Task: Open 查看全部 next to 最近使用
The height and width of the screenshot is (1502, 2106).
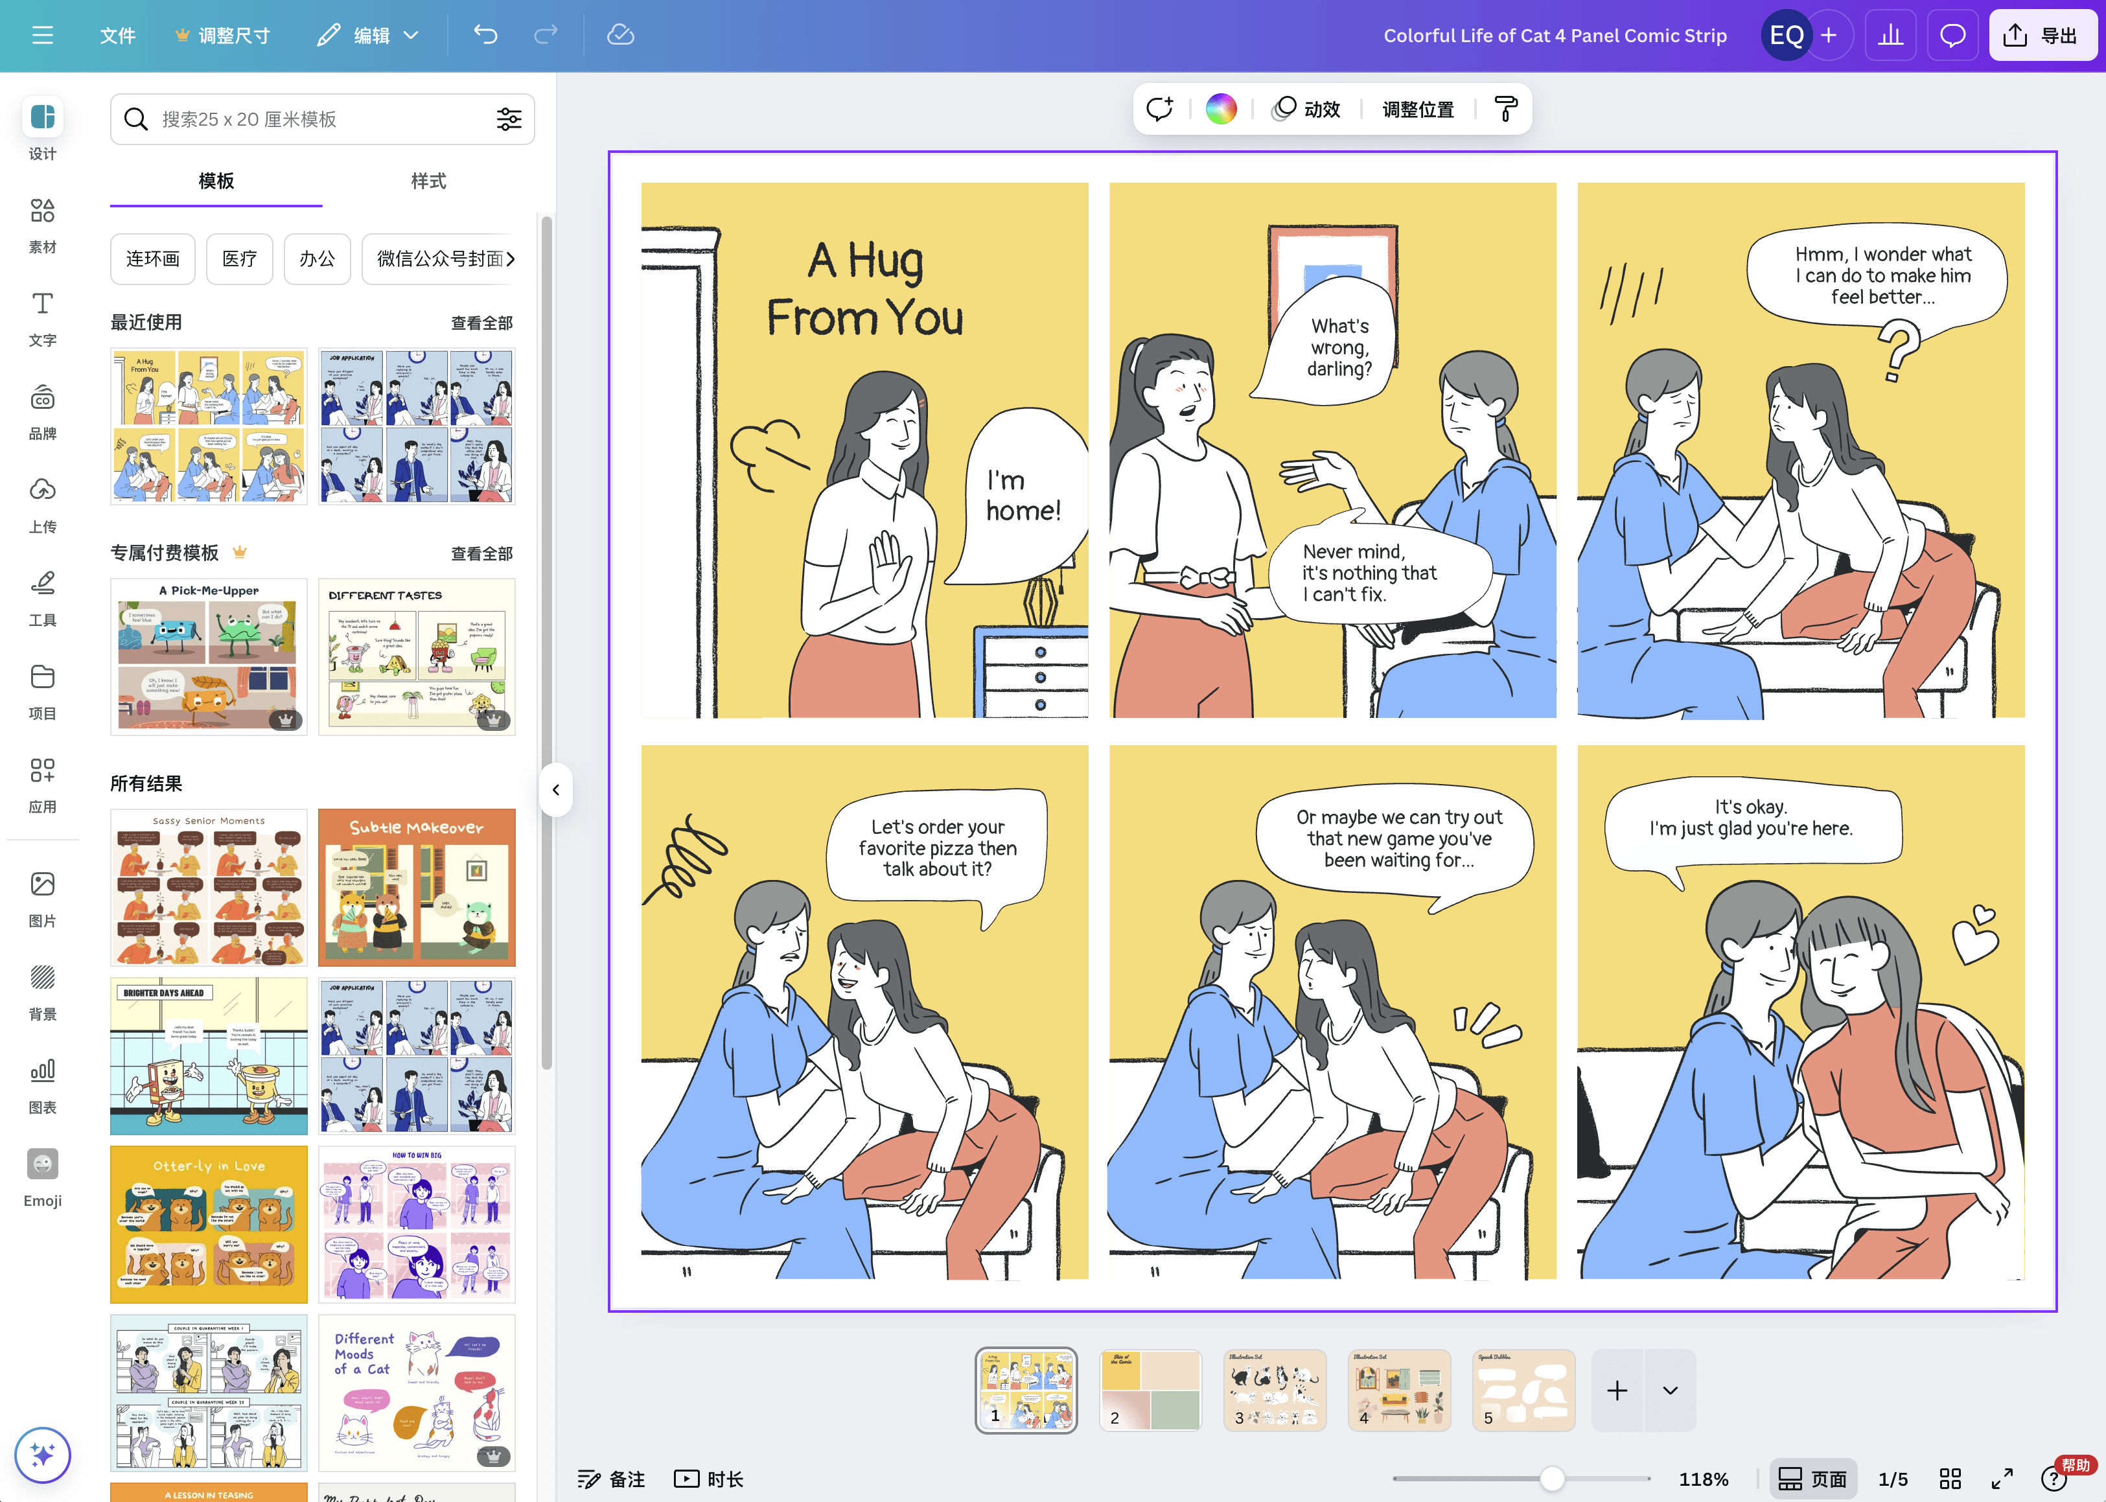Action: 482,323
